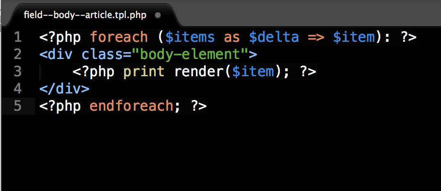This screenshot has height=191, width=441.
Task: Click the $items variable on line 1
Action: pos(191,37)
